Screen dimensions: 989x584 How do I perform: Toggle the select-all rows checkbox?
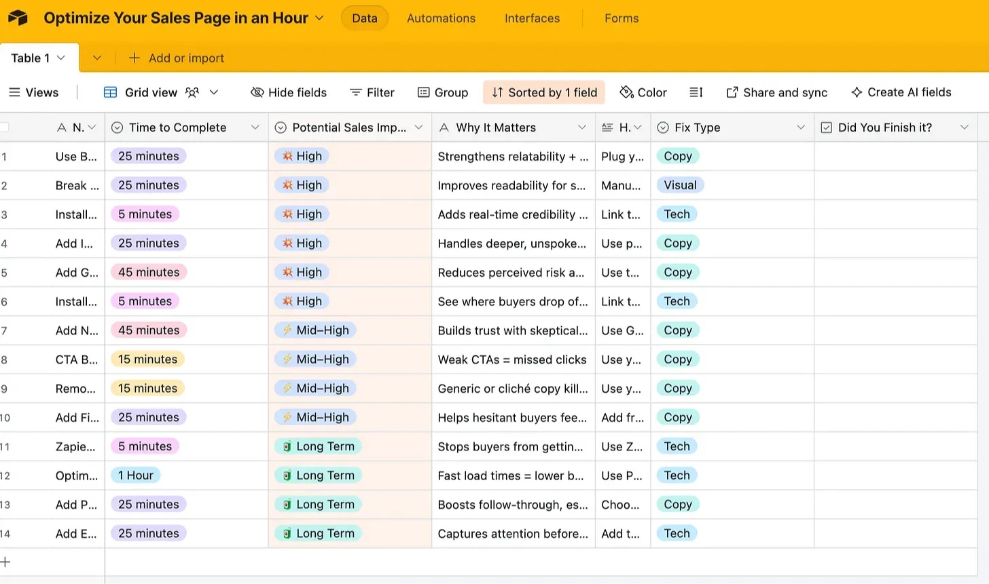(4, 128)
